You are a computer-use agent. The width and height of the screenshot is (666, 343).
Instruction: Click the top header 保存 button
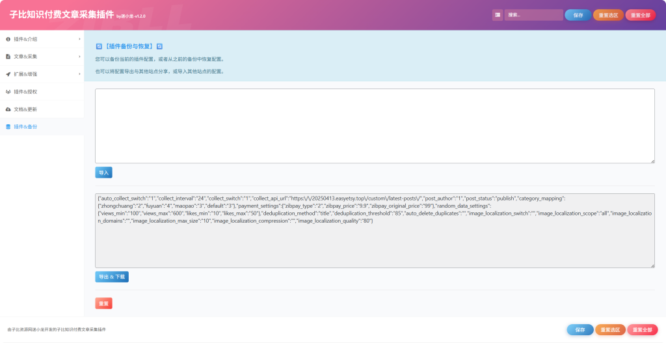coord(578,15)
